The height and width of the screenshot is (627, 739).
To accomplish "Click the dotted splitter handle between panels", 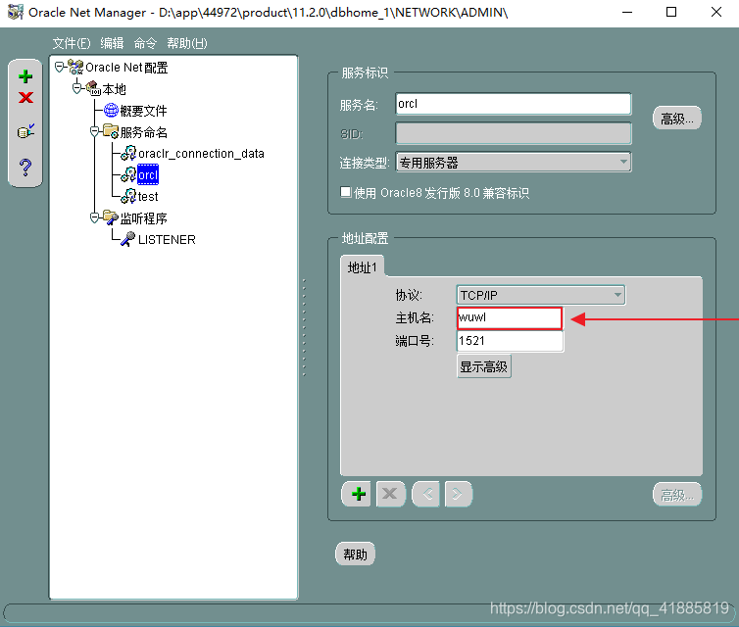I will point(304,327).
